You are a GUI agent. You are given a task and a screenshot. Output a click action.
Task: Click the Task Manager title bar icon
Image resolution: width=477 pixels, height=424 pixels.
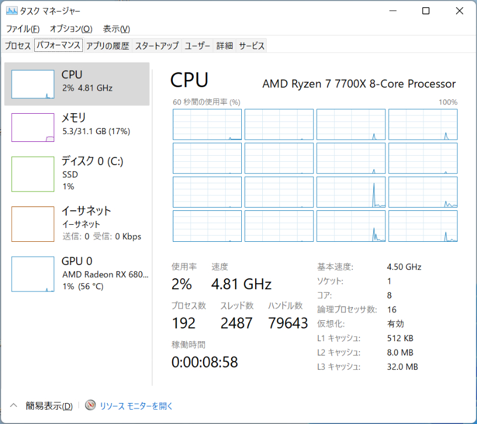pyautogui.click(x=12, y=11)
